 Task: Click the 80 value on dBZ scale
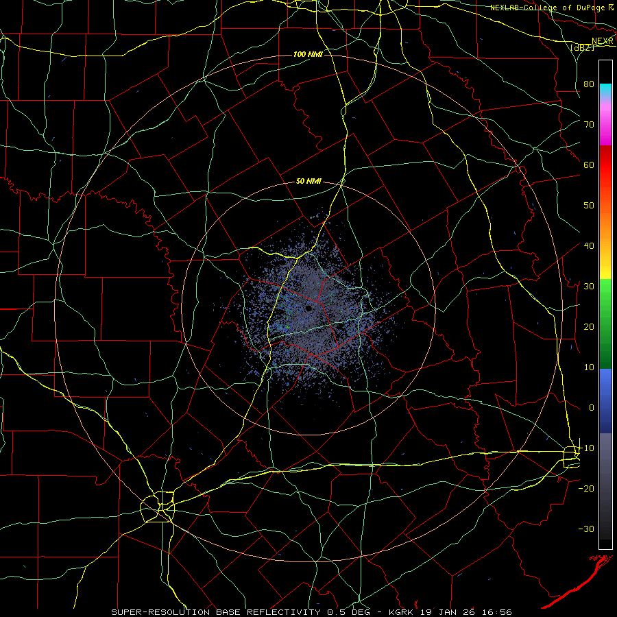[589, 84]
